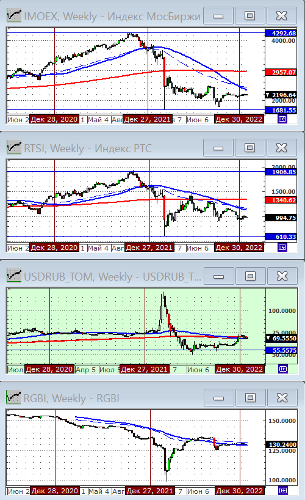
Task: Minimize the RGBI chart window
Action: tap(219, 398)
